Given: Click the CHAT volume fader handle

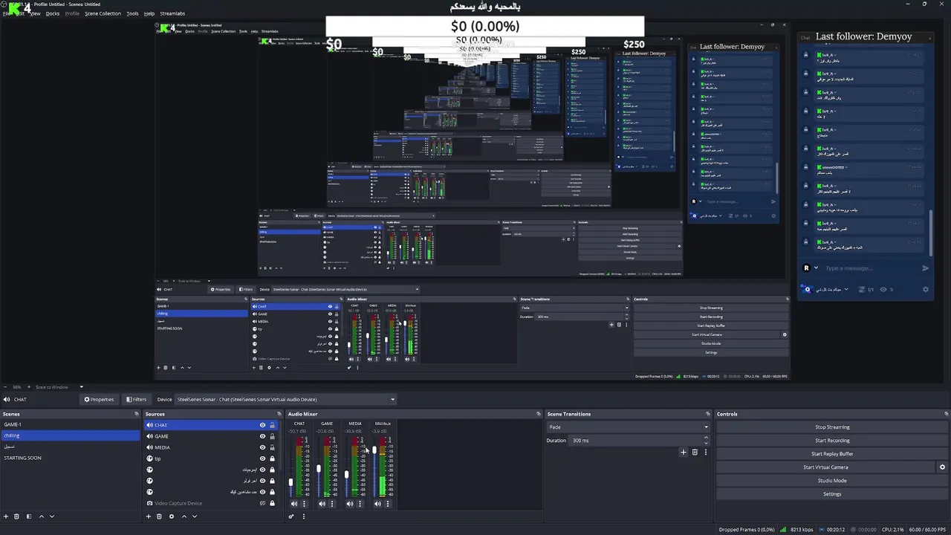Looking at the screenshot, I should (x=291, y=482).
